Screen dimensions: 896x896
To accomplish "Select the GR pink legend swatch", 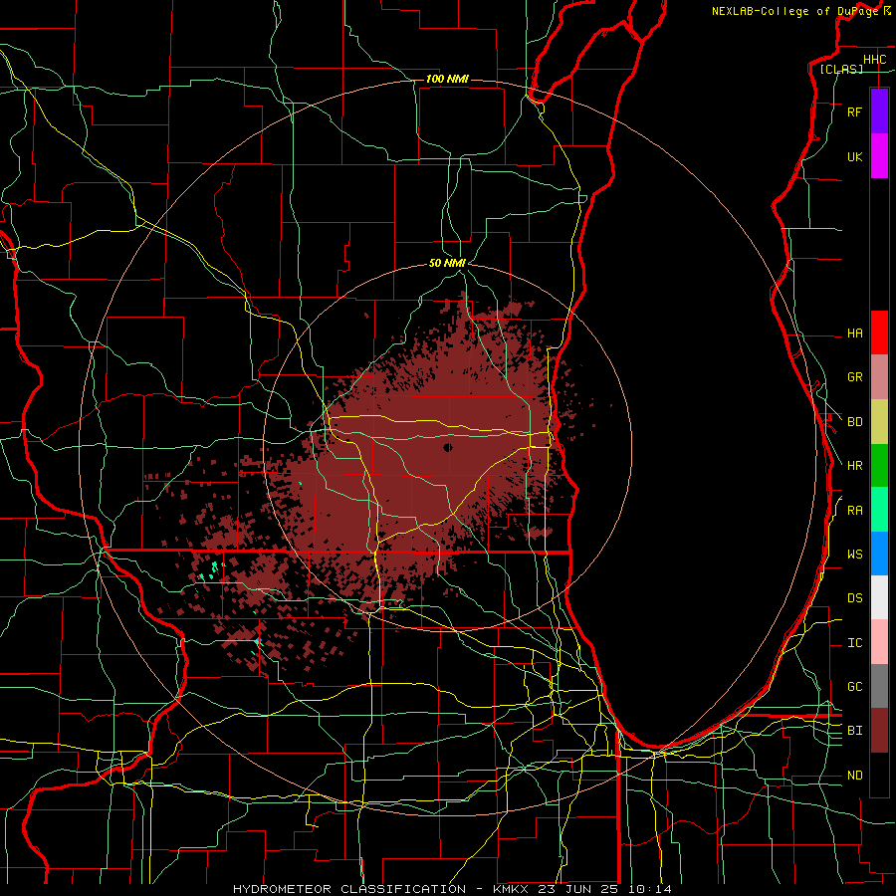I will click(x=879, y=377).
